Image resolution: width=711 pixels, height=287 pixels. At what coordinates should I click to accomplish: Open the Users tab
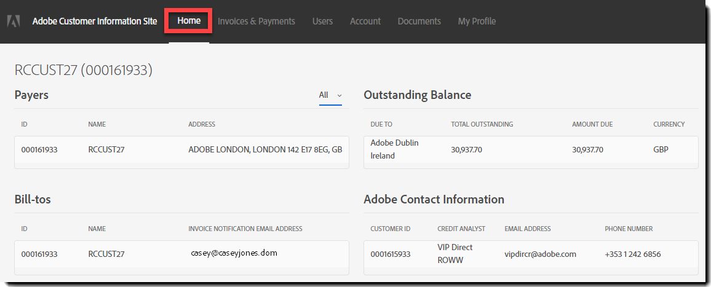click(x=322, y=22)
